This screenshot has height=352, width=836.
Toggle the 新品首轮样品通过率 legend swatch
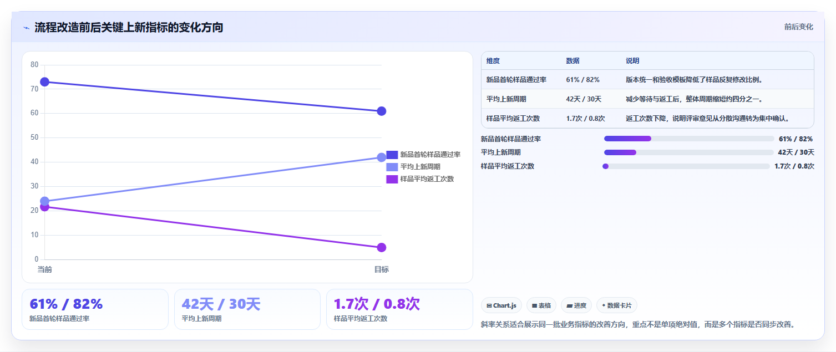pyautogui.click(x=392, y=155)
